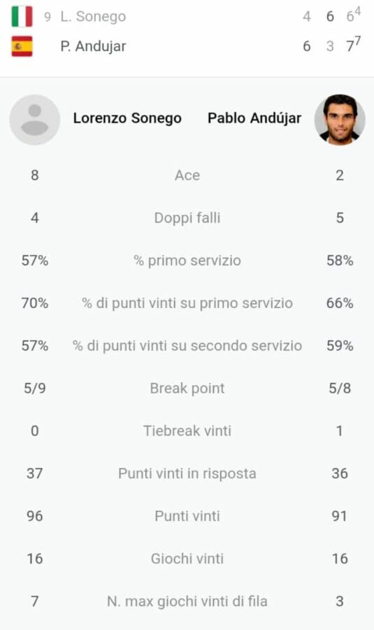
Task: Select the L. Sonego score row
Action: click(x=187, y=17)
